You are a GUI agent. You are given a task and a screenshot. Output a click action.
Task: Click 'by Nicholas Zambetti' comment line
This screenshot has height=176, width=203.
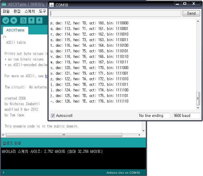(x=22, y=104)
